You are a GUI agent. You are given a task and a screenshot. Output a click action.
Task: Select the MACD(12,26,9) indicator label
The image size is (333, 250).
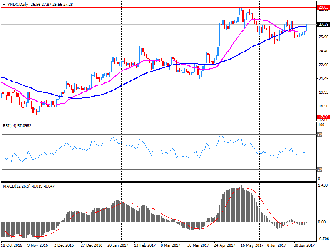(x=29, y=186)
